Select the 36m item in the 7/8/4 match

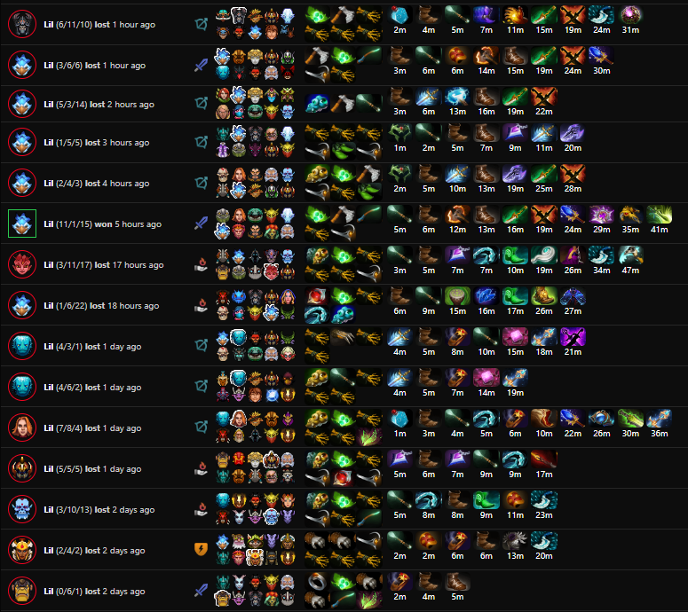click(659, 419)
